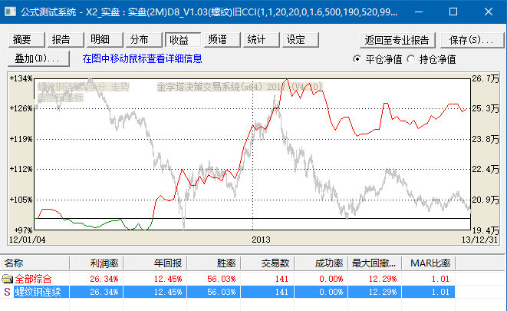Viewport: 507px width, 311px height.
Task: Click the 返回至专业报告 button
Action: tap(397, 40)
